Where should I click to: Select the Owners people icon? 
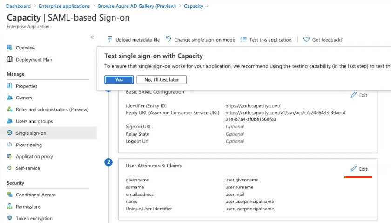[x=10, y=98]
